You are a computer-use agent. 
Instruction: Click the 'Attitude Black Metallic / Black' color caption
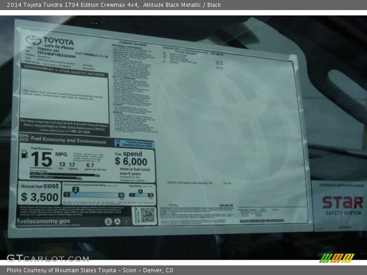click(x=182, y=5)
